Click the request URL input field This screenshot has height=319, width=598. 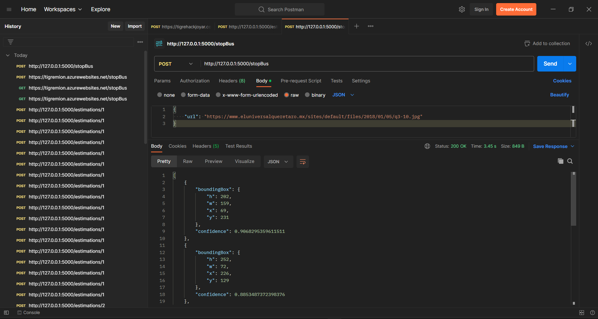368,64
